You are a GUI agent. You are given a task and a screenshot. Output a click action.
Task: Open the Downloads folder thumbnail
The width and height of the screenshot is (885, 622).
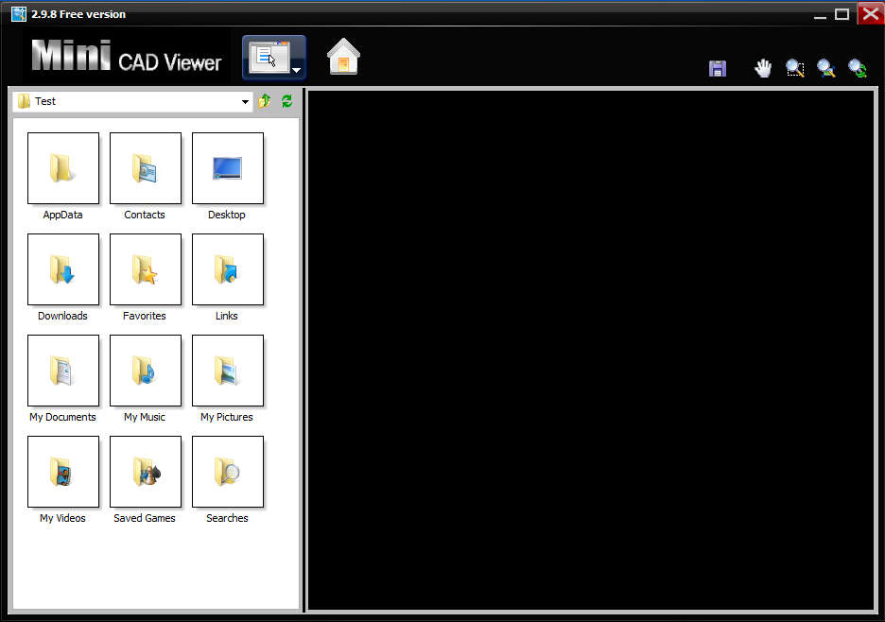coord(63,269)
